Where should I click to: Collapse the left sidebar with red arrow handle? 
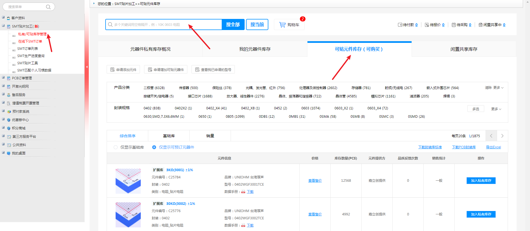[87, 67]
